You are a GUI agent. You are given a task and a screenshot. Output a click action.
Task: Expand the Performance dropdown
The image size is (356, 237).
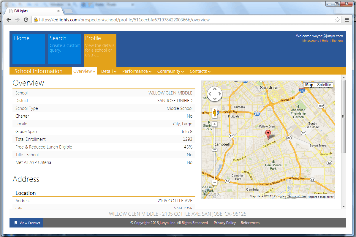[x=137, y=71]
